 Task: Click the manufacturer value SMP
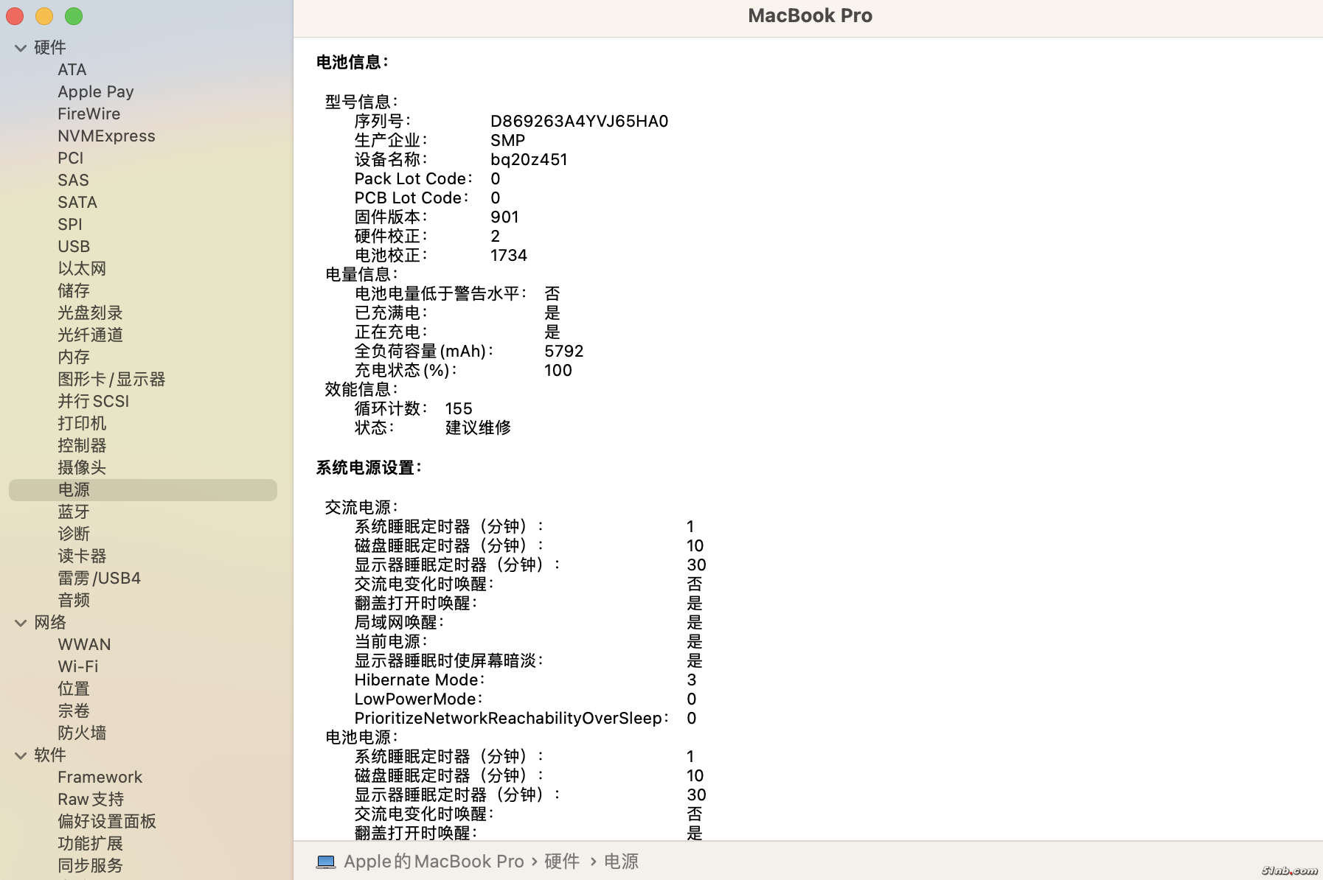tap(508, 141)
